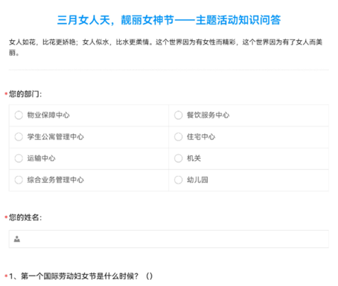338x286 pixels.
Task: Select the 餐饮服务中心 radio button
Action: pos(178,115)
